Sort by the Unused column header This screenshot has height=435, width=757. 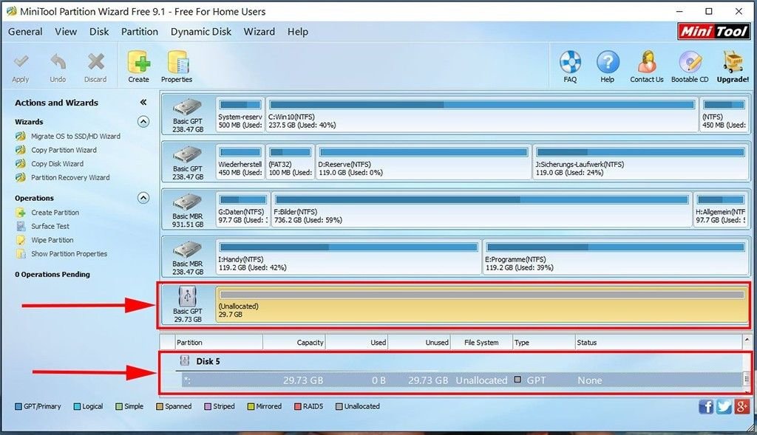click(x=419, y=343)
